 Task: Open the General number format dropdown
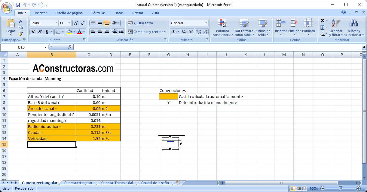point(206,23)
